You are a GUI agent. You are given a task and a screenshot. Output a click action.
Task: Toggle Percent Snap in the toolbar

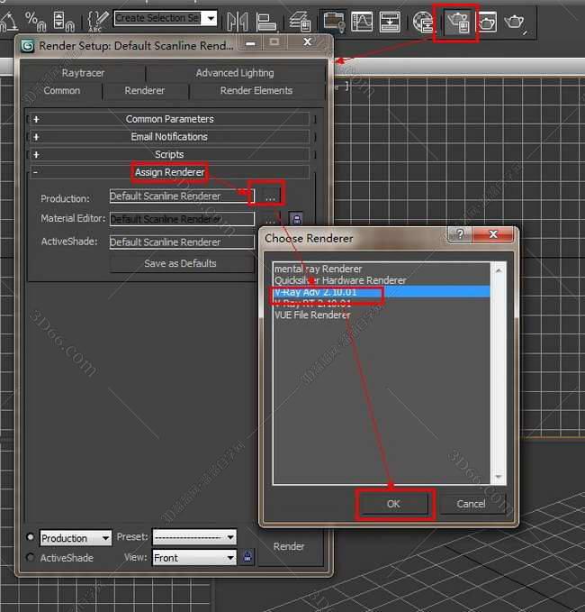(35, 22)
